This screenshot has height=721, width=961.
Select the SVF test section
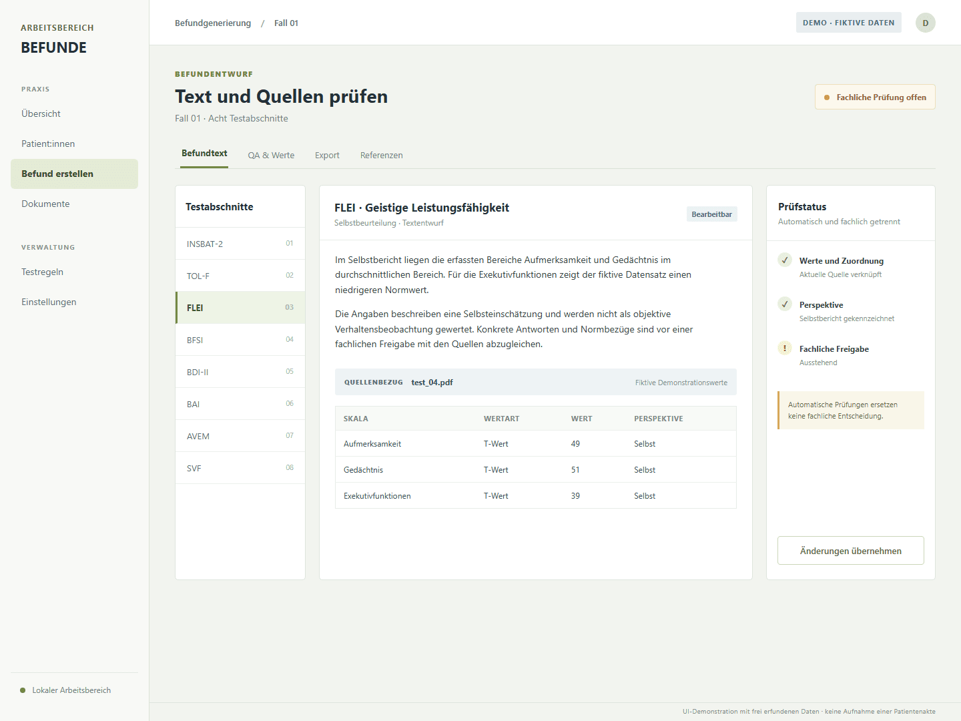[x=240, y=468]
